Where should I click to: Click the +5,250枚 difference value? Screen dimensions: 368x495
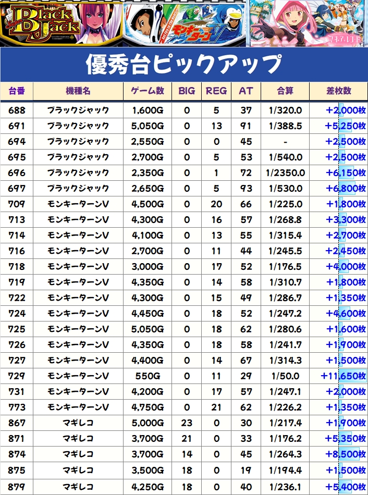pos(346,126)
